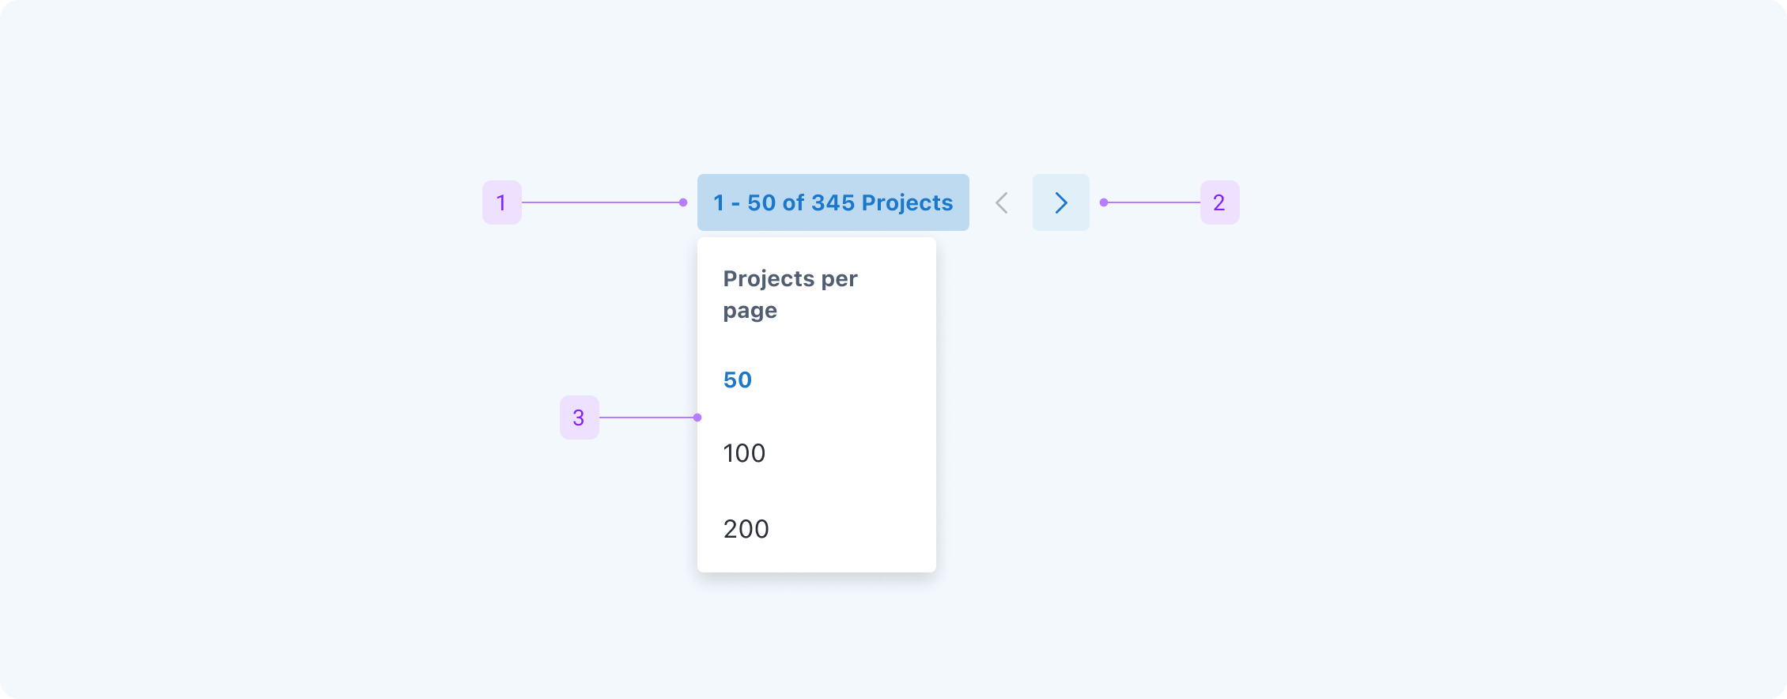1787x699 pixels.
Task: Go to next page with right chevron
Action: click(1060, 202)
